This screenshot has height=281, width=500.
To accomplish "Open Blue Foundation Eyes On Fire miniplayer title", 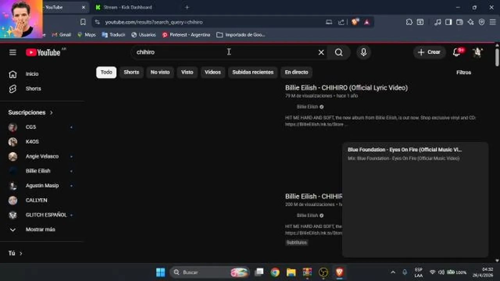I will tap(405, 150).
